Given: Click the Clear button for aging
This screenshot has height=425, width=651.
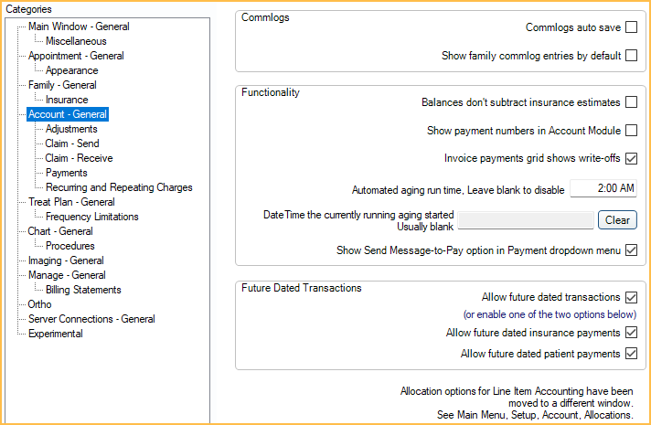Looking at the screenshot, I should tap(617, 220).
